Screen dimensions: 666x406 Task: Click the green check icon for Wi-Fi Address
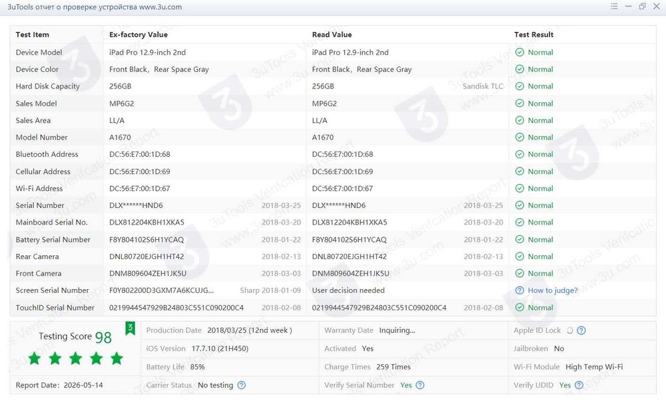click(x=519, y=188)
